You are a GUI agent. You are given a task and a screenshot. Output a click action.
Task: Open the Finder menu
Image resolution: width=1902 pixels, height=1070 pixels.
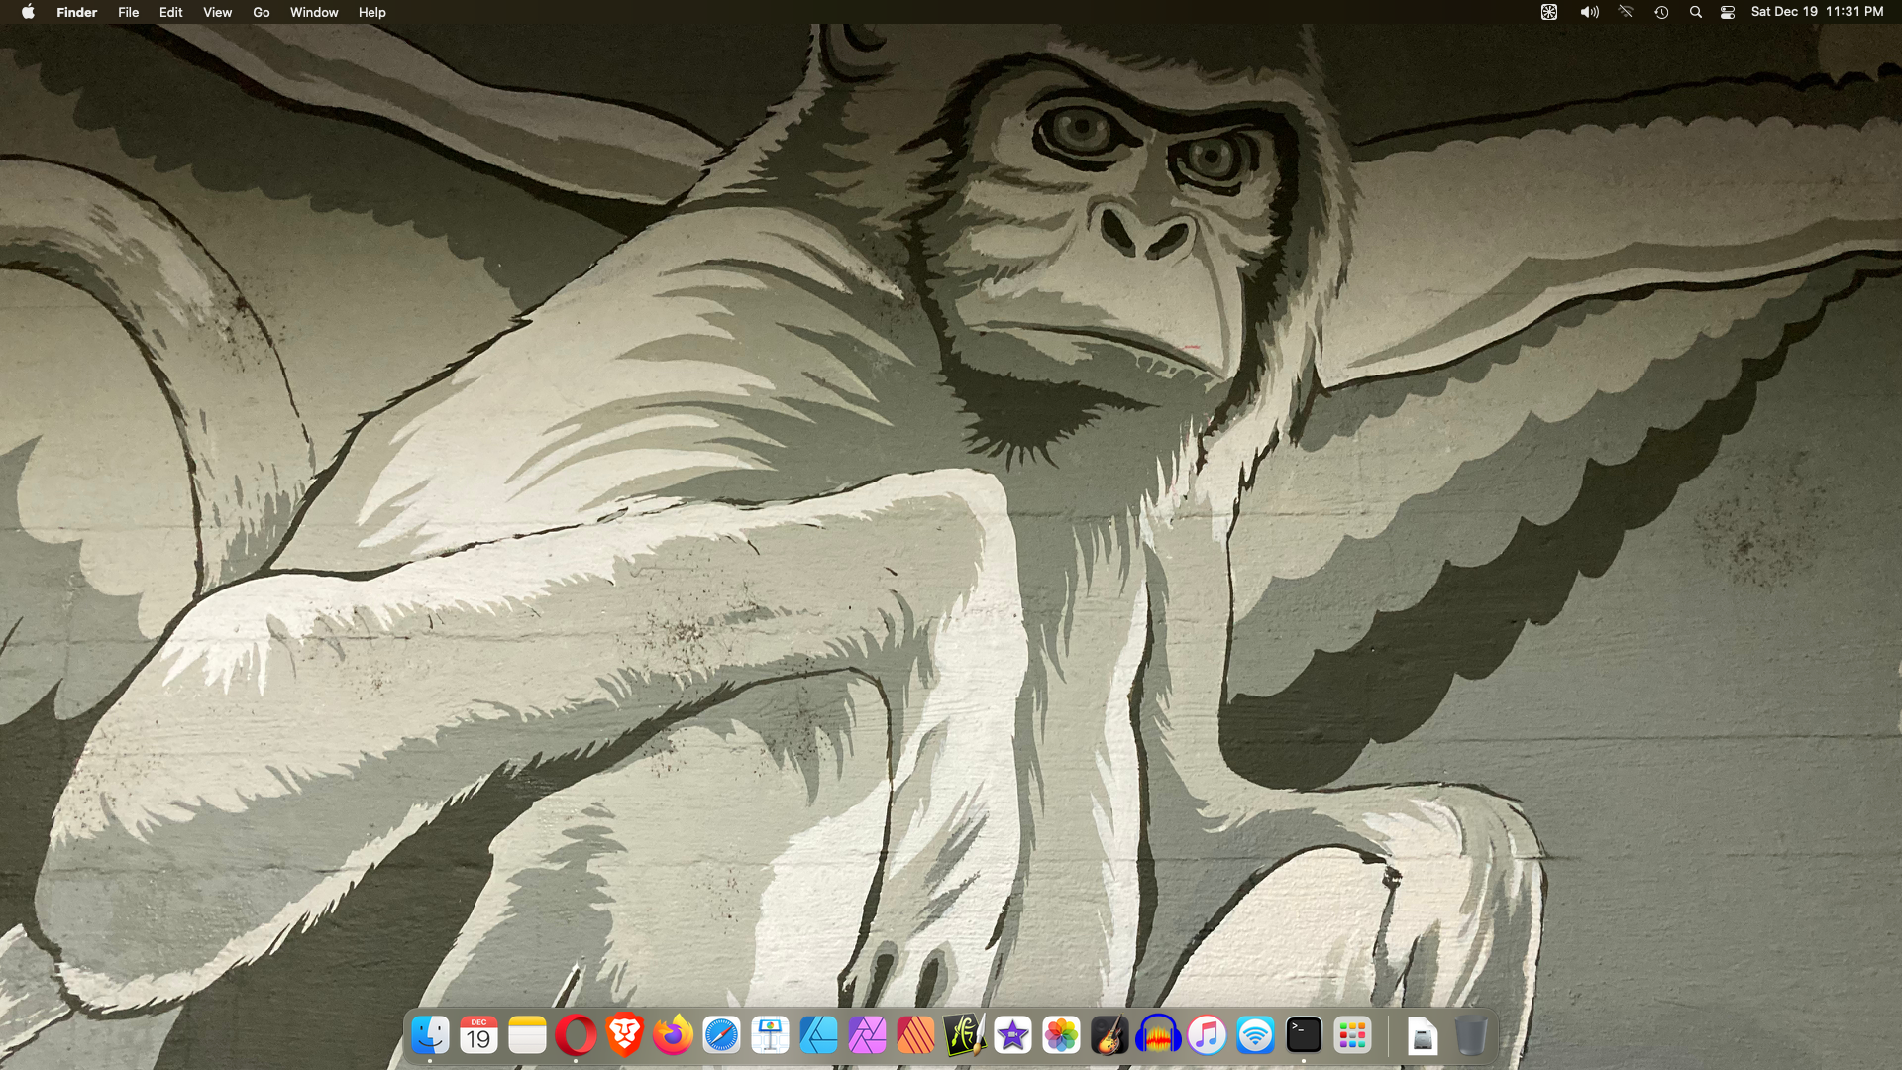(76, 12)
